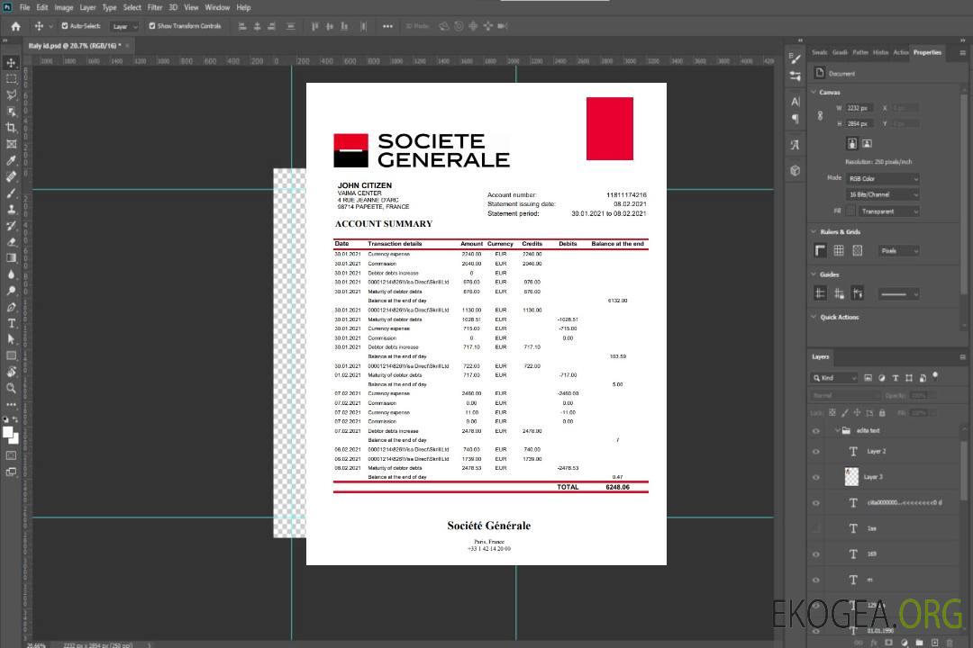The image size is (973, 648).
Task: Open the three-dots more align options
Action: 387,26
